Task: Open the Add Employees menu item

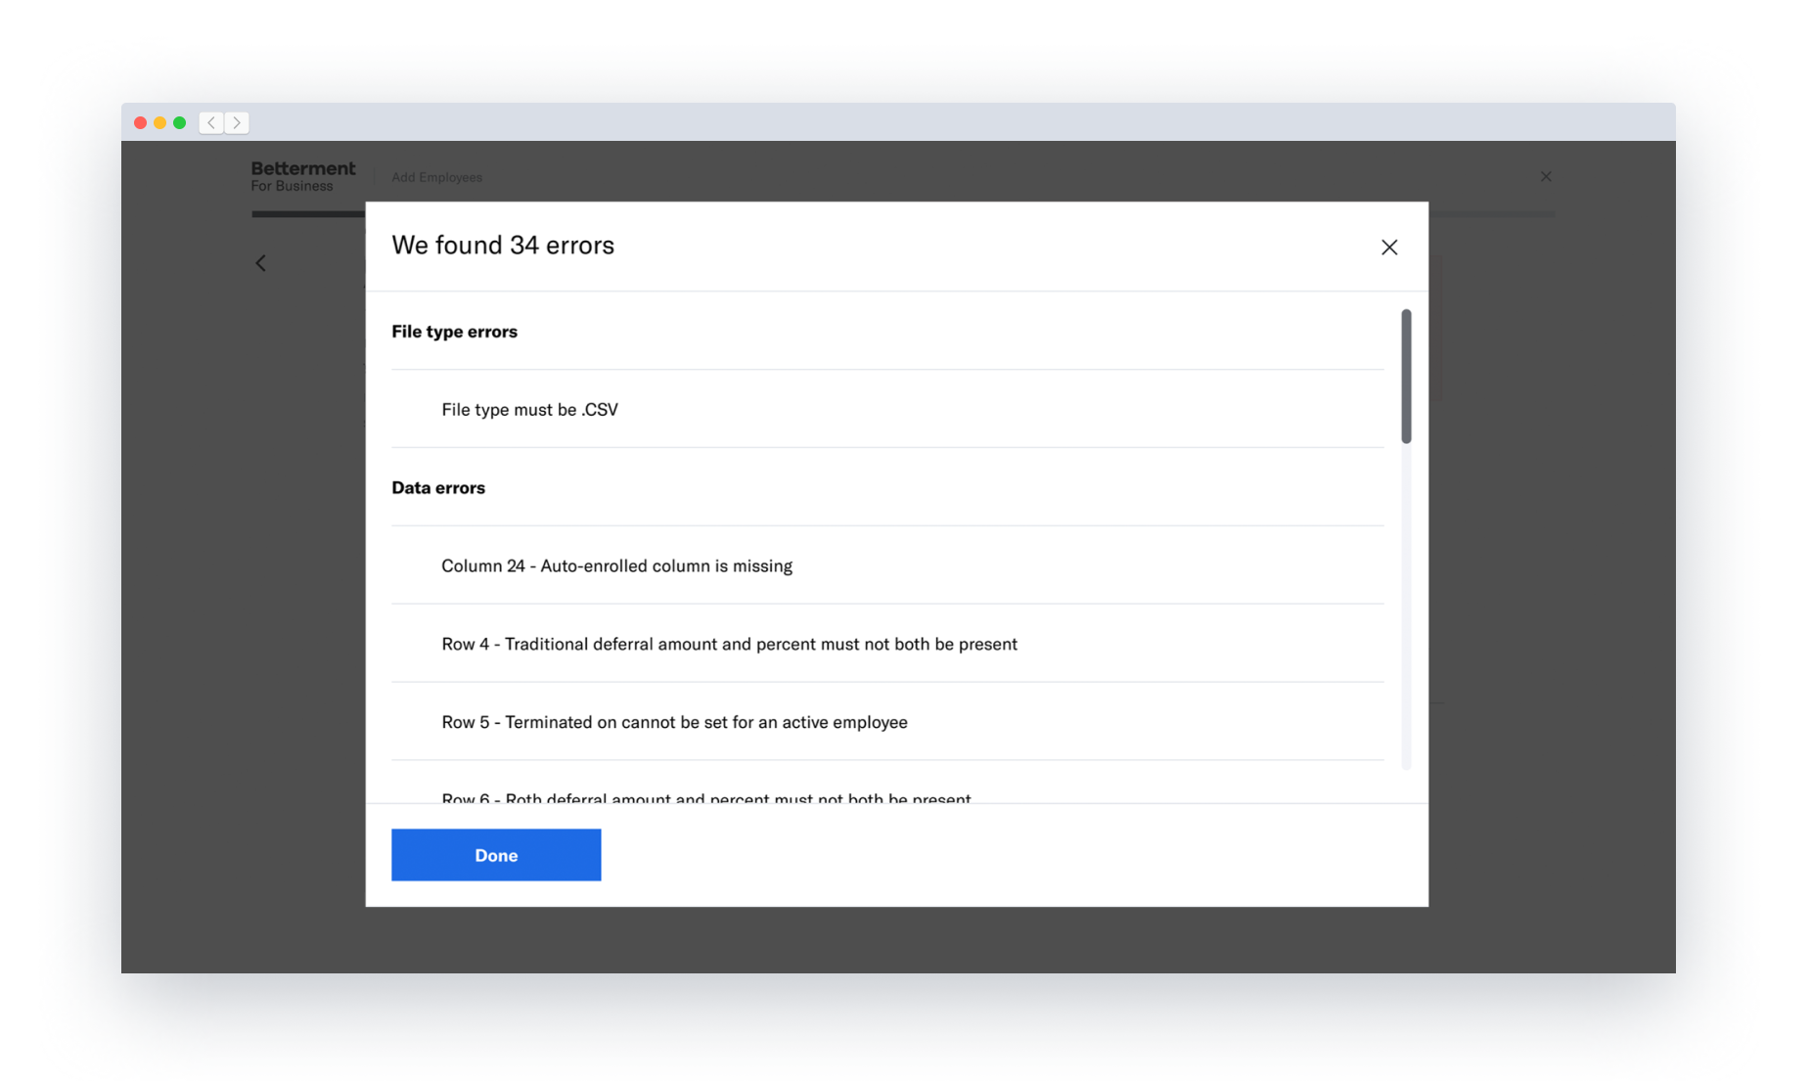Action: (436, 177)
